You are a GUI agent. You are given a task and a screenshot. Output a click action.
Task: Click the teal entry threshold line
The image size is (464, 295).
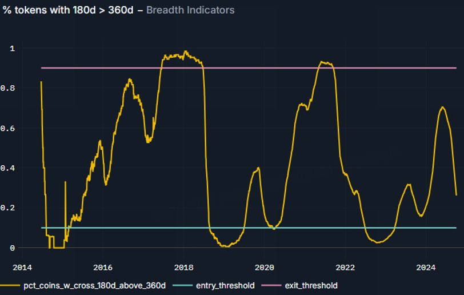[x=249, y=228]
